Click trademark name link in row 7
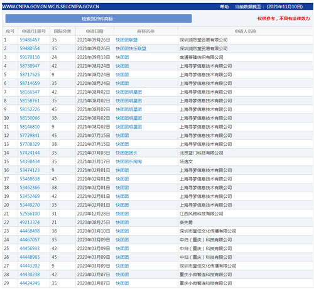Viewport: 314px width, 289px height. [x=129, y=92]
